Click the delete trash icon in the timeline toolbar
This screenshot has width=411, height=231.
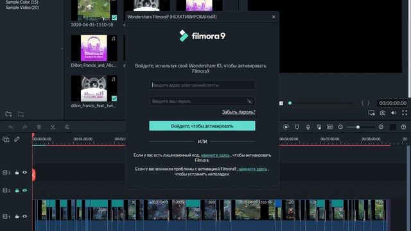(x=39, y=127)
